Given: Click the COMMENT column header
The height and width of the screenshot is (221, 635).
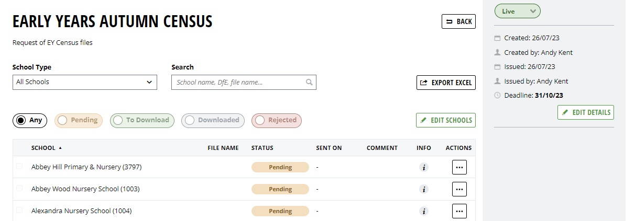Looking at the screenshot, I should [x=382, y=148].
